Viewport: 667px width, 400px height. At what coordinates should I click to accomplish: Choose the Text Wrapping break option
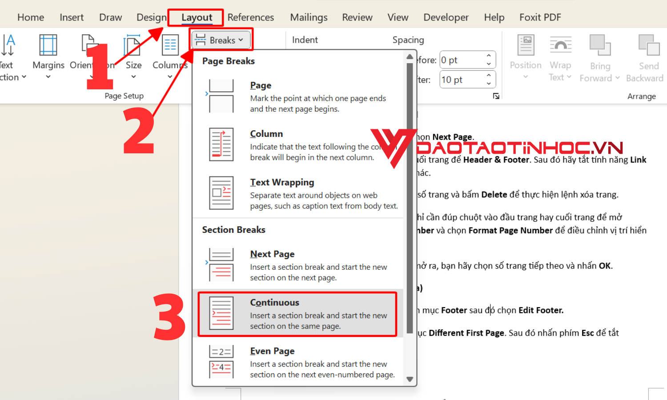click(298, 193)
